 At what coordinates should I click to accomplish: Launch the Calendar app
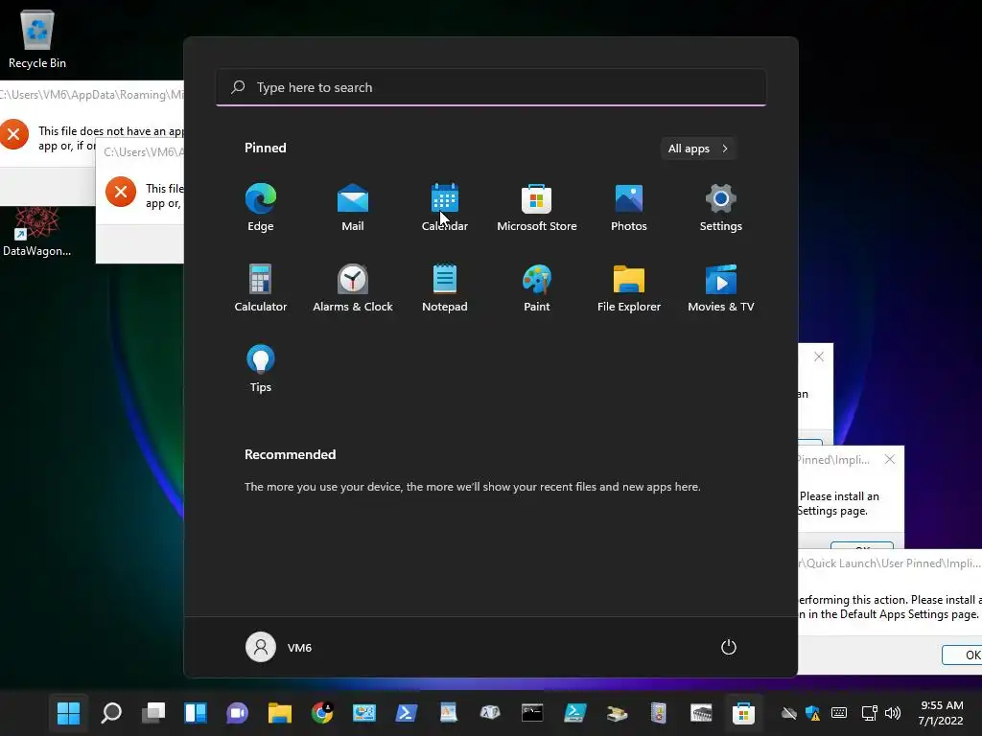point(445,208)
